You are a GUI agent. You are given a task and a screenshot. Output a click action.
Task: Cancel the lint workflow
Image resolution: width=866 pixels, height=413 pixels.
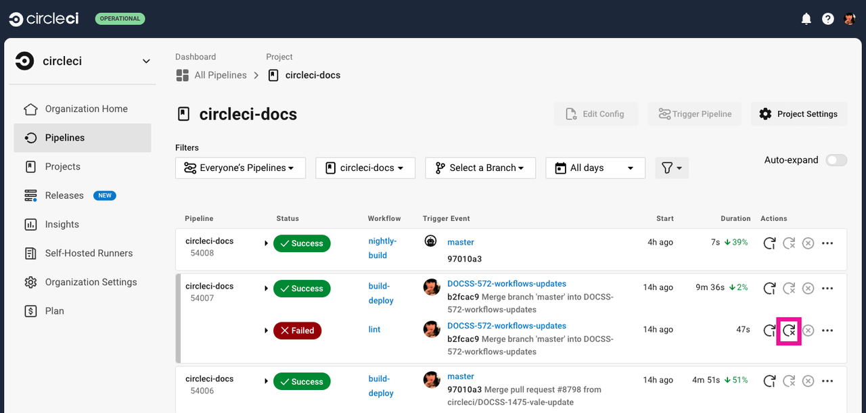click(x=808, y=331)
